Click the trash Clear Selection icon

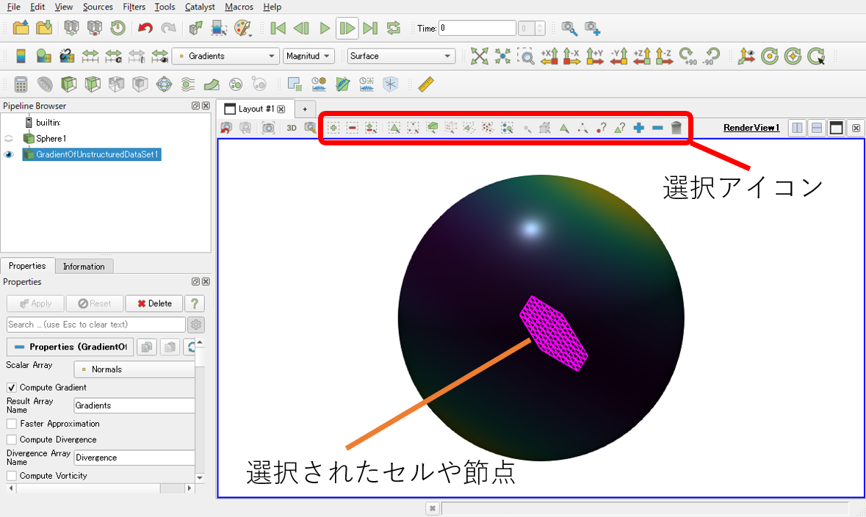point(676,128)
